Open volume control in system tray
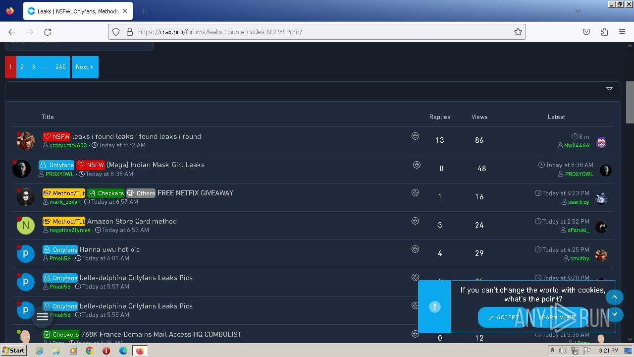 (563, 351)
